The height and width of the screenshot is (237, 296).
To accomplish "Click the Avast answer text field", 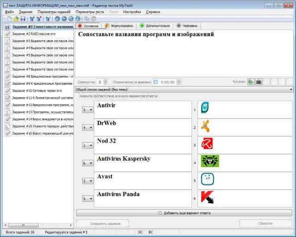I will pos(143,181).
